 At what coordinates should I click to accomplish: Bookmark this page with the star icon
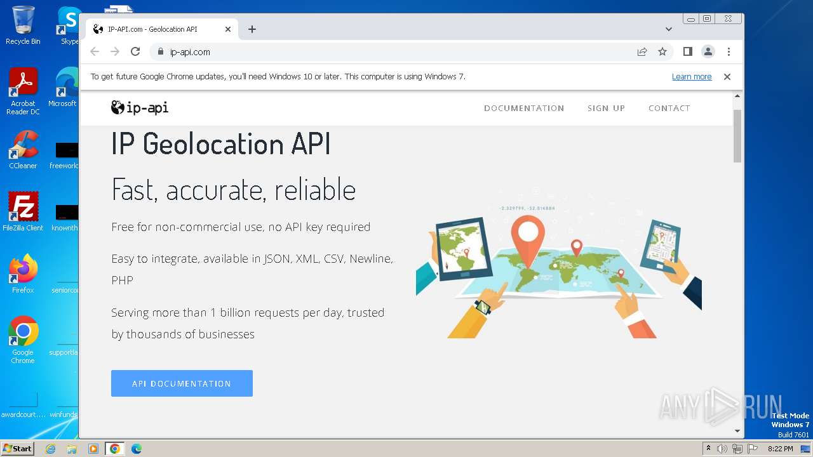[x=662, y=52]
